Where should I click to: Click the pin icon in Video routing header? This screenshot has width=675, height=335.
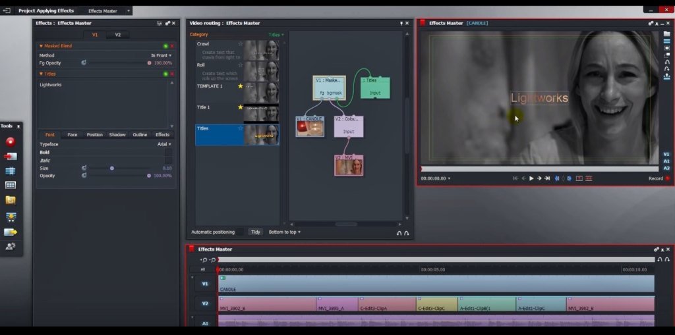pos(401,23)
